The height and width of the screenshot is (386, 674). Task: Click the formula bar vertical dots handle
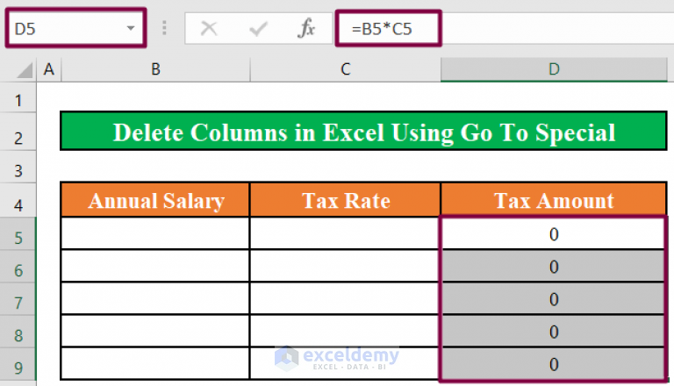coord(164,28)
